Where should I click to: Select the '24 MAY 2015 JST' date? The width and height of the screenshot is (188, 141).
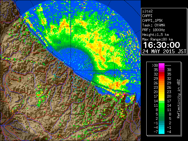164,51
